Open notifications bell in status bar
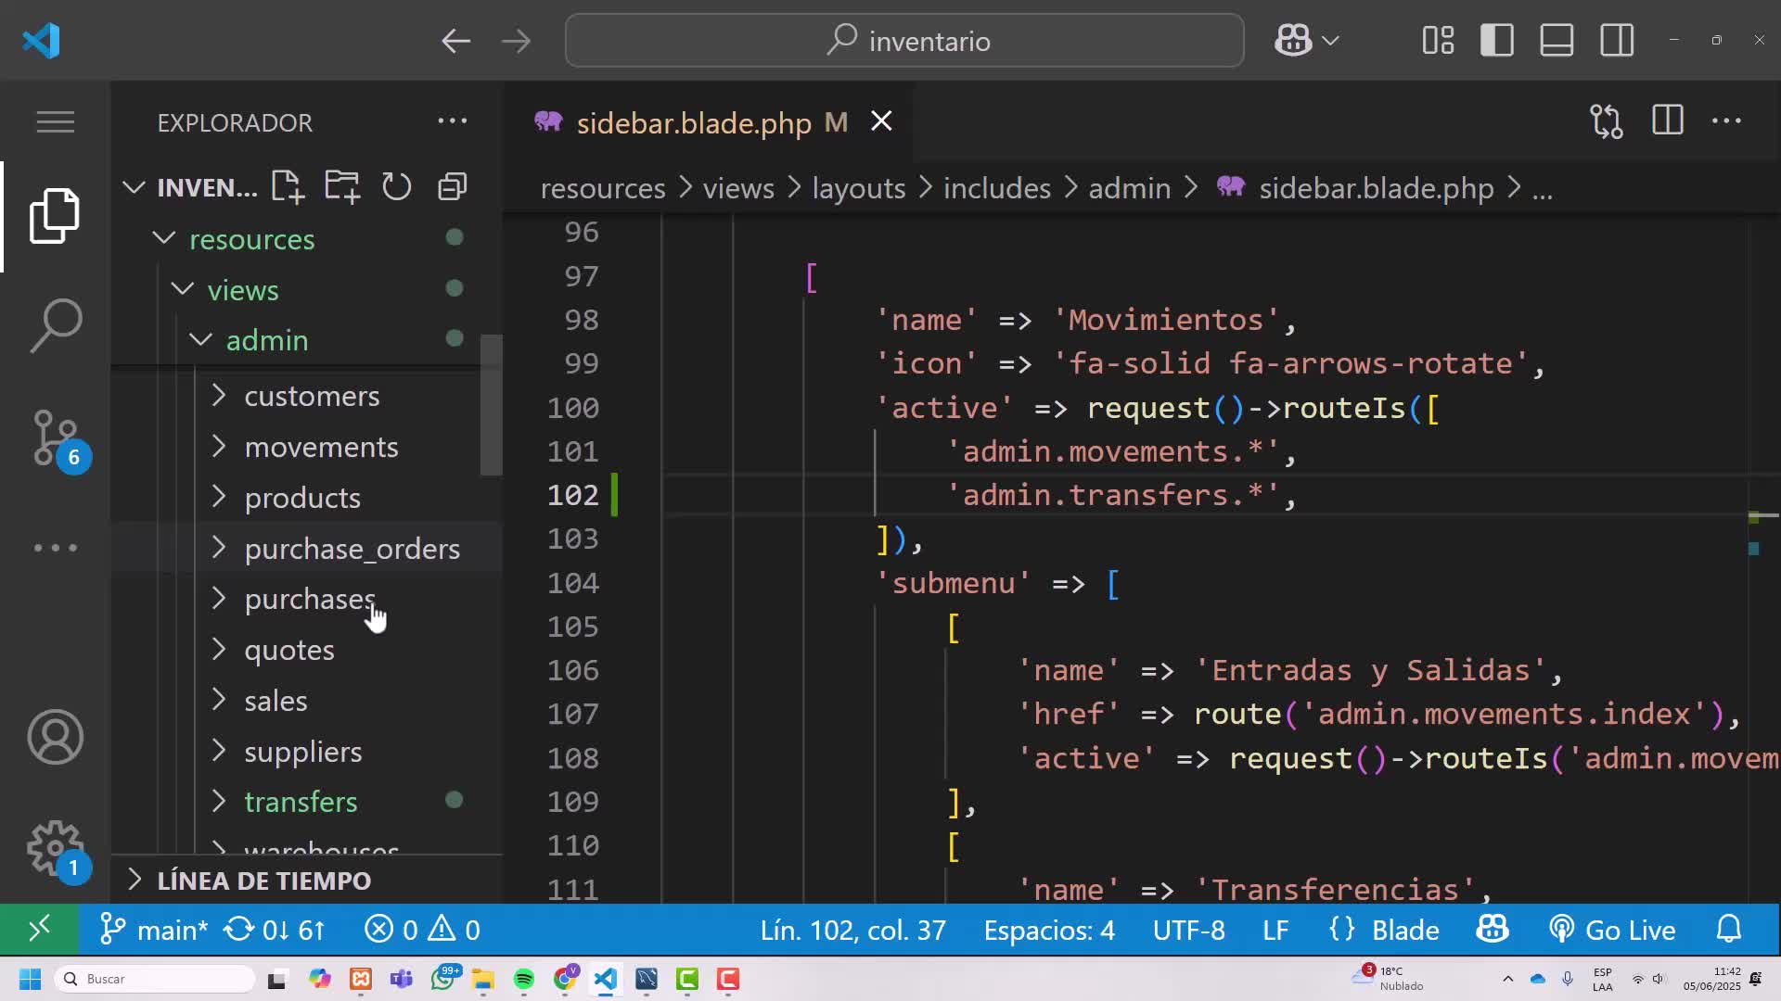 1729,930
